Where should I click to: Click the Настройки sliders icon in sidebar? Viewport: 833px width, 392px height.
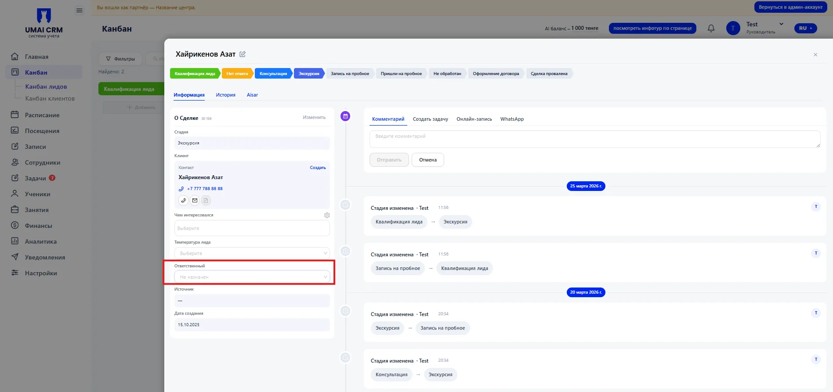tap(14, 273)
